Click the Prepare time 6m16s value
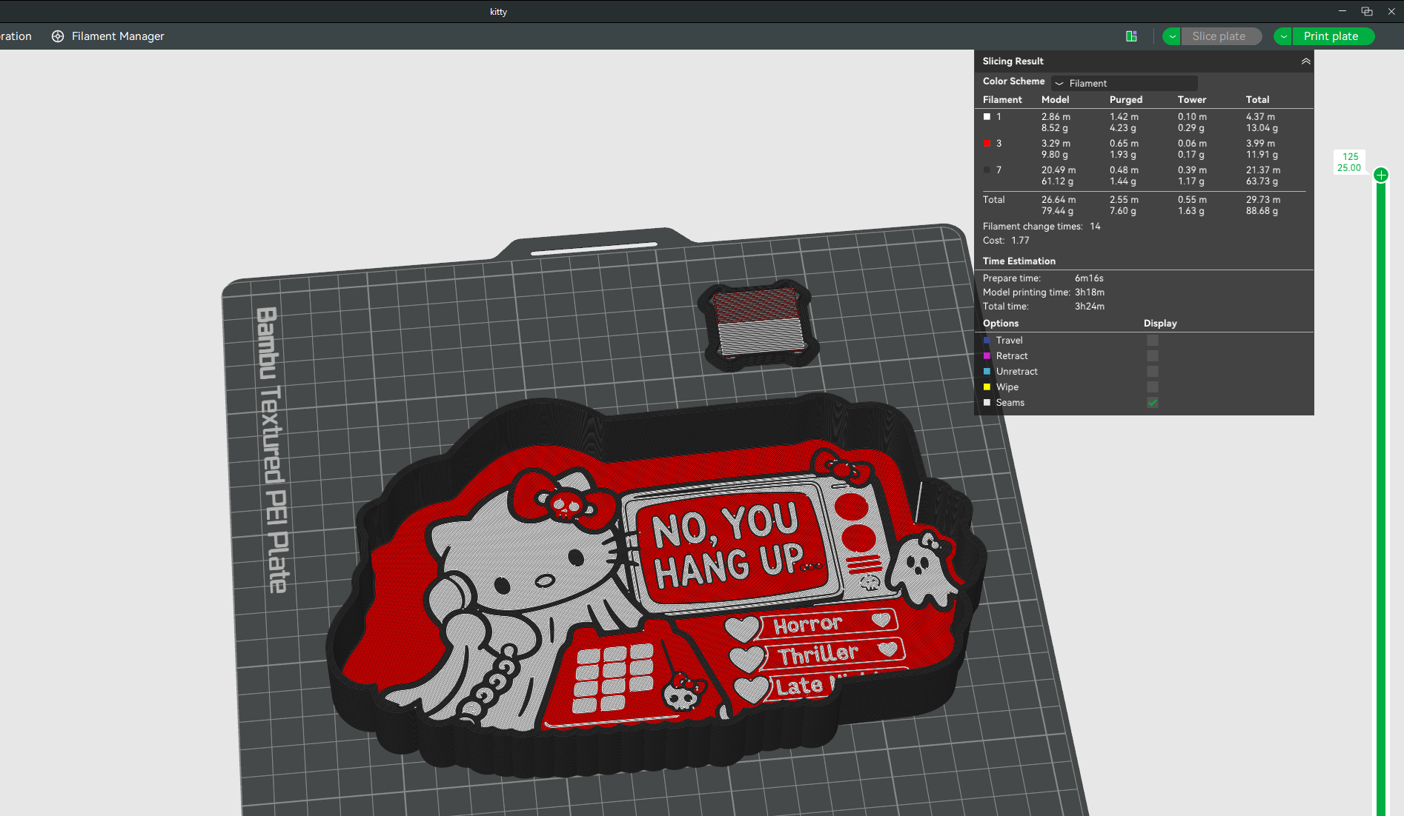Screen dimensions: 1404x816 pos(1089,278)
